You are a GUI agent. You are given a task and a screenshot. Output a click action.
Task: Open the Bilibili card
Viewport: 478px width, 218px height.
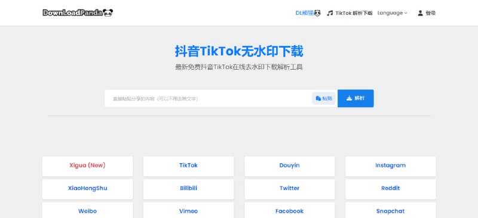pos(188,189)
